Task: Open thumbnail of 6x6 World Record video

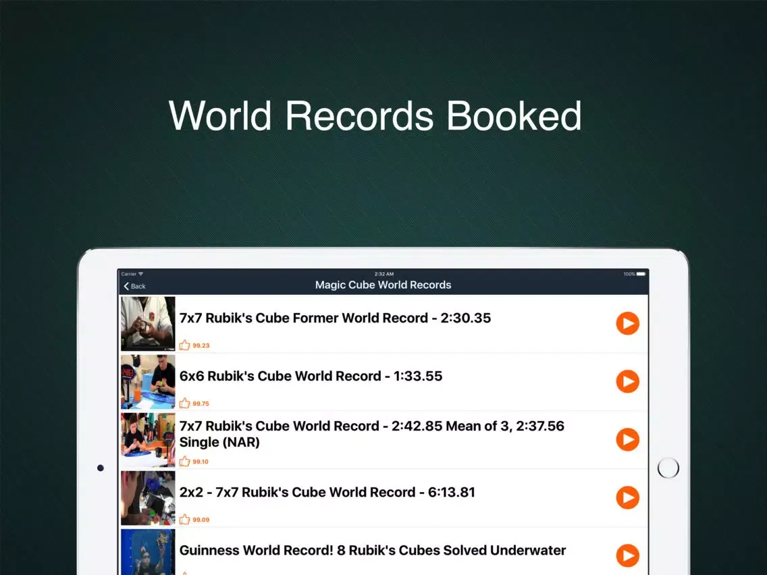Action: (148, 381)
